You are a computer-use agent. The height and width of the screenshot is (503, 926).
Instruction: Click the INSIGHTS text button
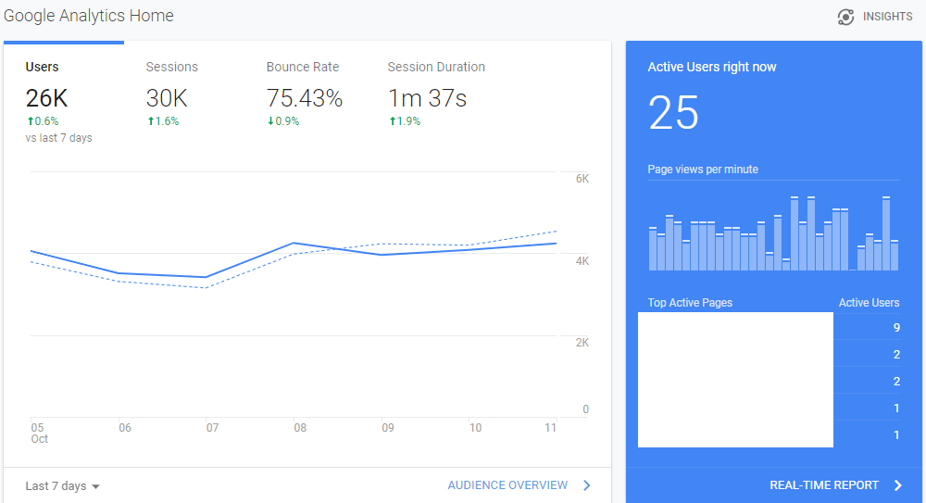coord(888,17)
